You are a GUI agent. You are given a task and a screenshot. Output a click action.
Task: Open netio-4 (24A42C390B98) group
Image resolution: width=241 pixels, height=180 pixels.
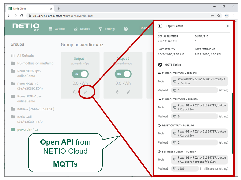33,109
